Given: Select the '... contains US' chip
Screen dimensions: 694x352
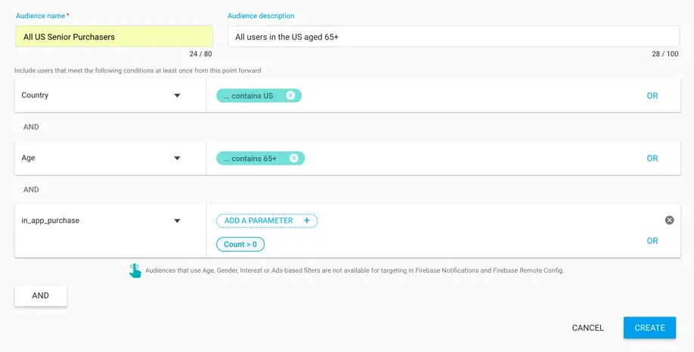Looking at the screenshot, I should 259,95.
